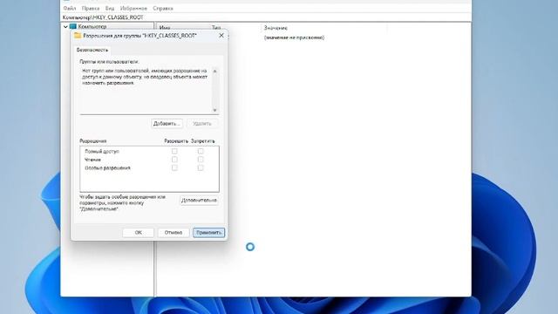Tick the Deny checkbox for Чтение
Screen dimensions: 558x314
201,160
